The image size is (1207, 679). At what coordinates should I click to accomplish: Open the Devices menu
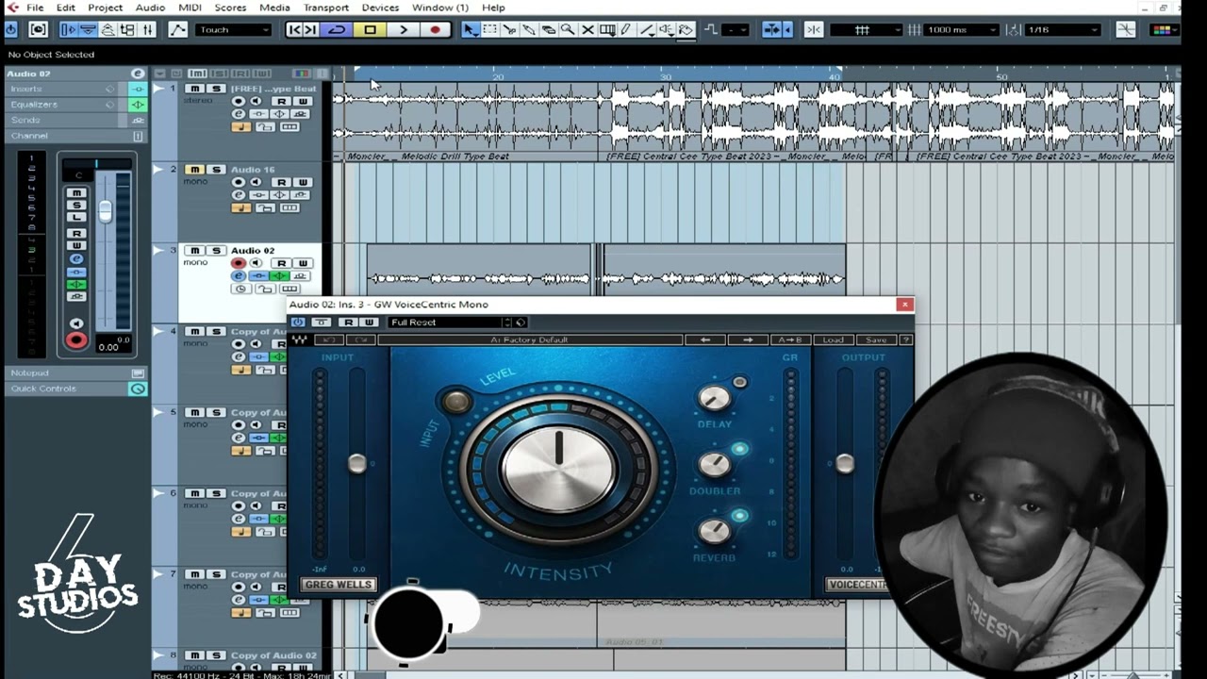pos(380,8)
